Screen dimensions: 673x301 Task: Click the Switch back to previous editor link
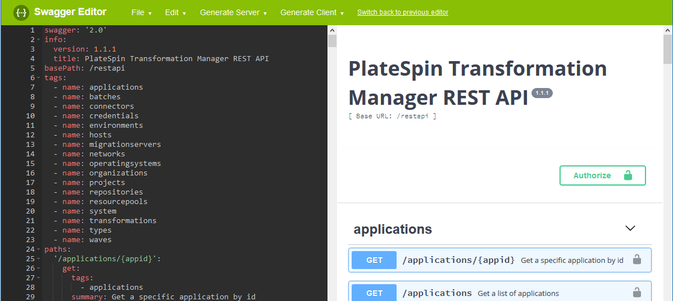point(403,12)
